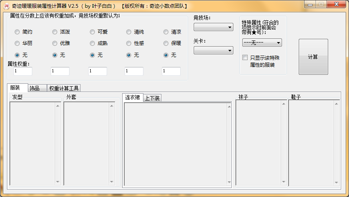This screenshot has height=197, width=349.
Task: Click the first 属性权重 input field
Action: 23,71
